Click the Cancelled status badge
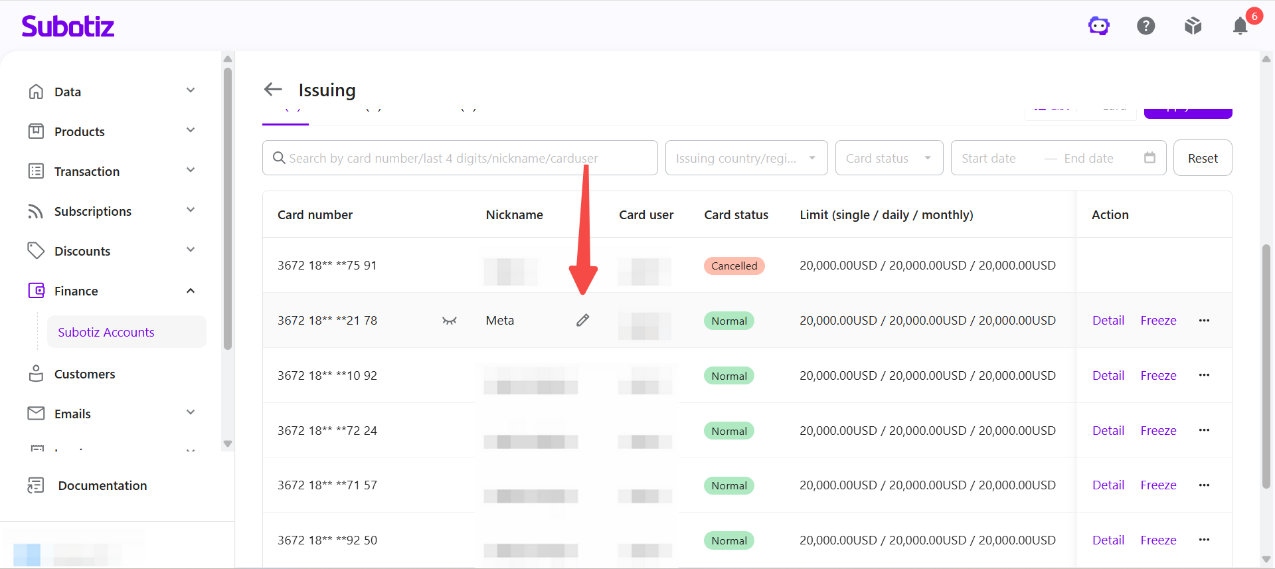The width and height of the screenshot is (1275, 569). (734, 266)
